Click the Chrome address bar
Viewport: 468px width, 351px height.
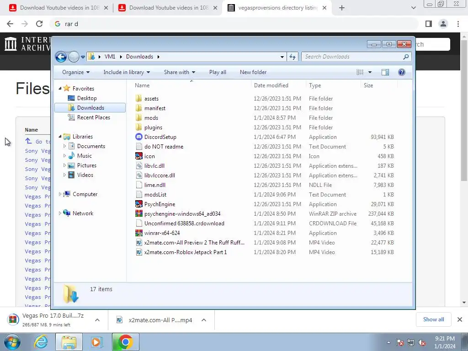[x=234, y=24]
